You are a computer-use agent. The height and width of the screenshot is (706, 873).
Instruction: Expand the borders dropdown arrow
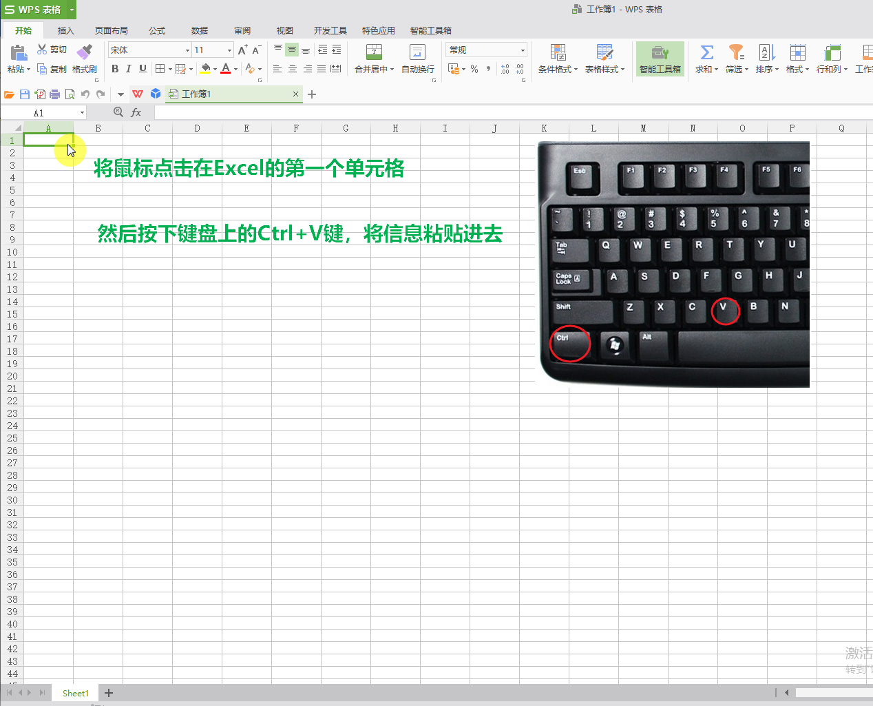click(170, 70)
